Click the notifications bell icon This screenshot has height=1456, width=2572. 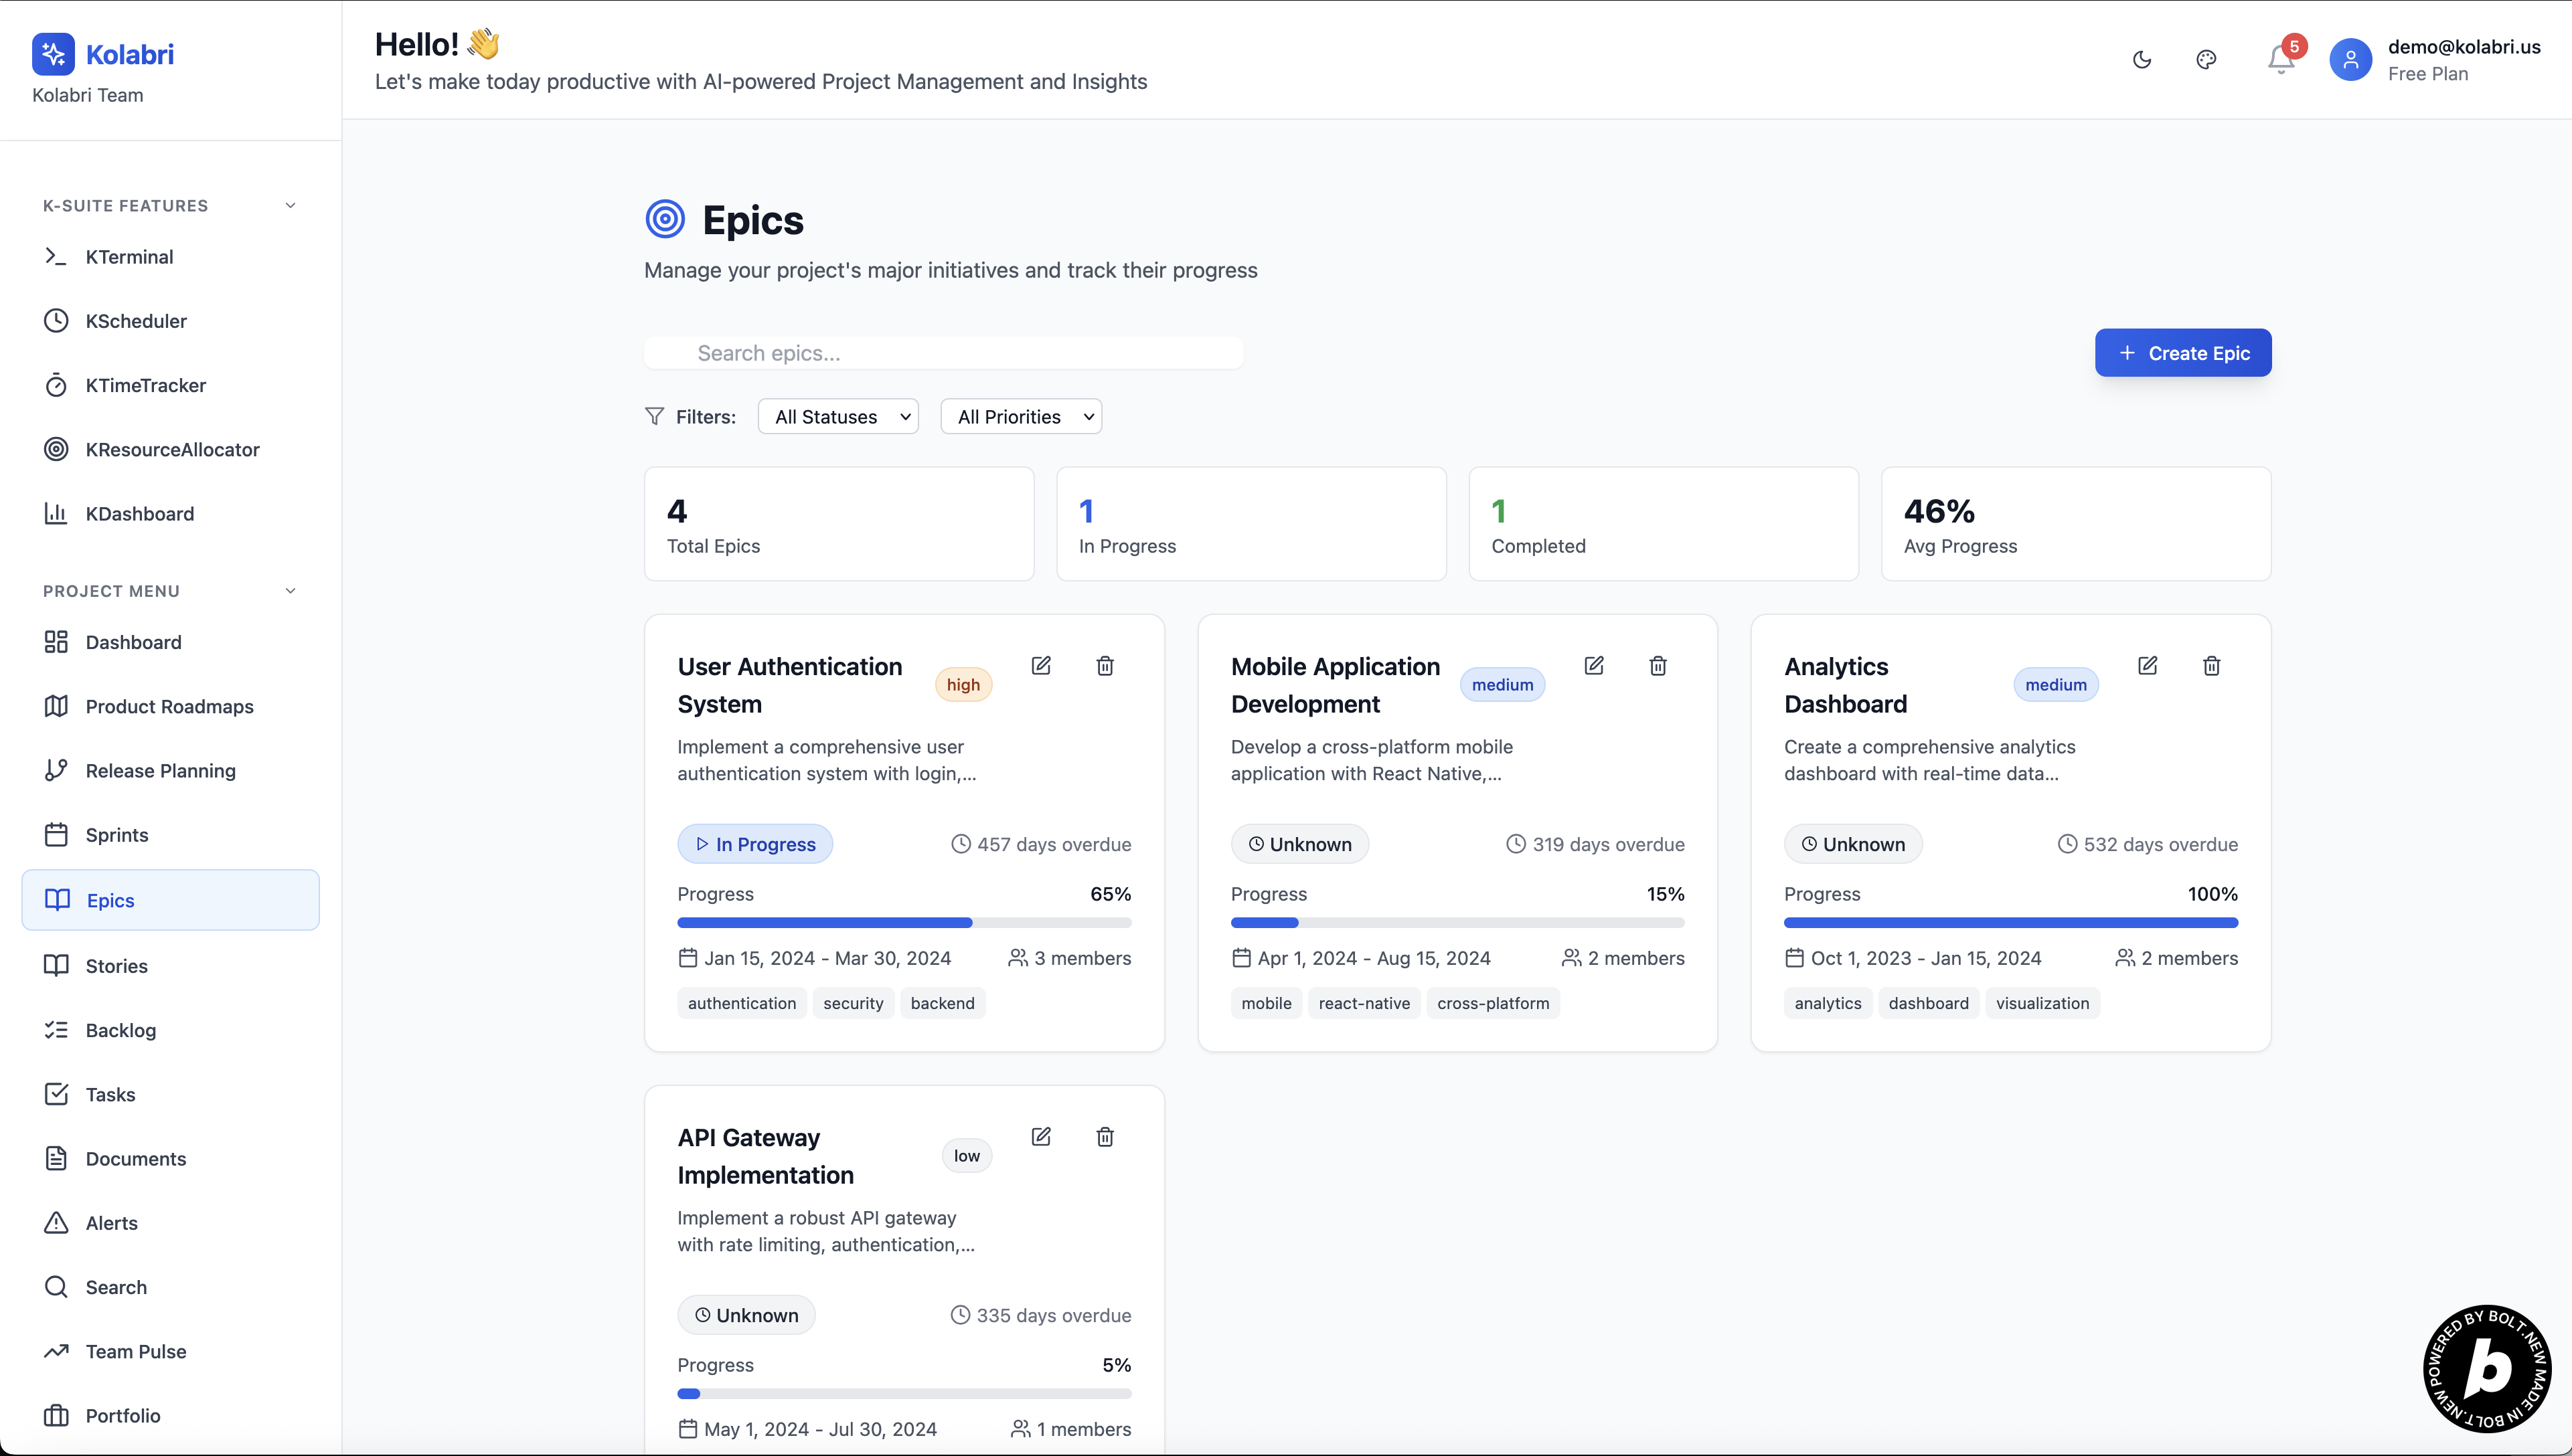pos(2280,60)
